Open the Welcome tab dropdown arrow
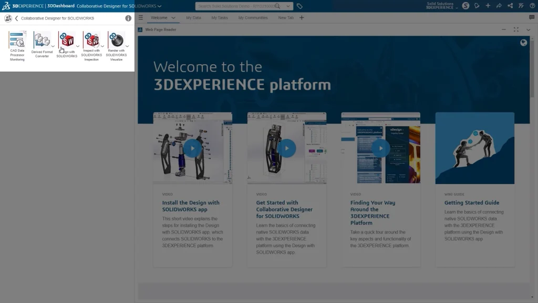 (173, 18)
